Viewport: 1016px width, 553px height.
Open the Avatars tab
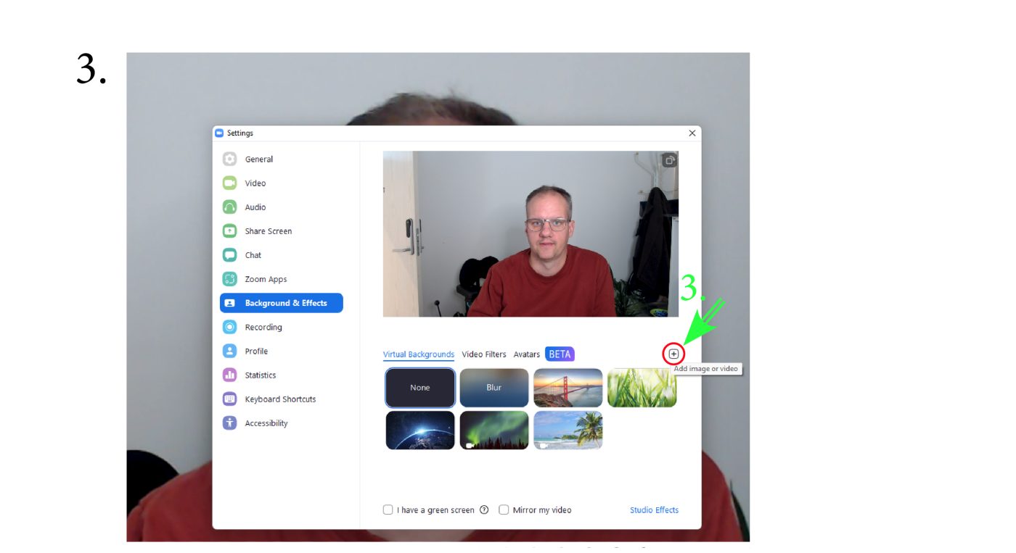(x=527, y=354)
